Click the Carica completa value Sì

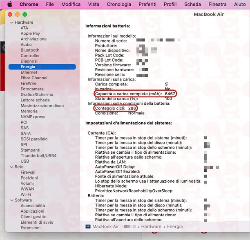[167, 84]
